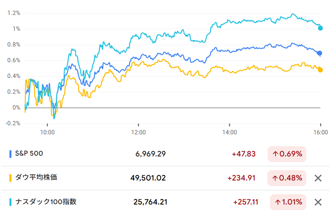The height and width of the screenshot is (212, 333).
Task: Open the S&P 500 index row
Action: click(29, 154)
